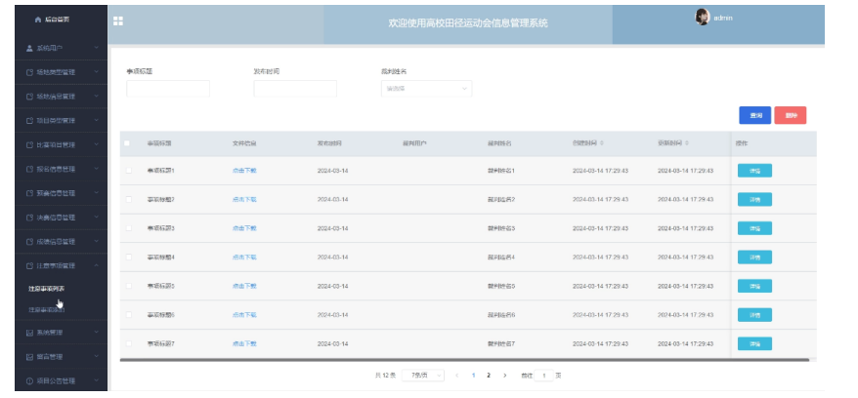The height and width of the screenshot is (398, 858).
Task: Open 详情 for row 事项标题5
Action: tap(754, 286)
